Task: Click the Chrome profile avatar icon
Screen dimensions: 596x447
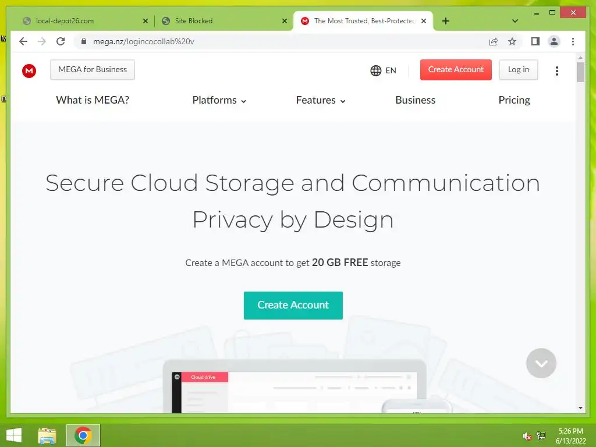Action: (554, 41)
